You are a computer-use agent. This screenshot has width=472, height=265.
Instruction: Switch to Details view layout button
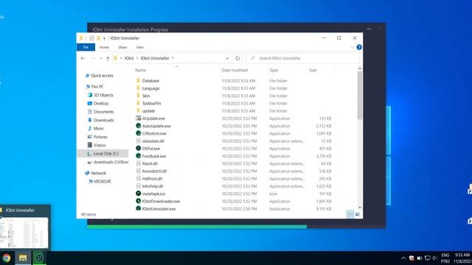point(350,214)
